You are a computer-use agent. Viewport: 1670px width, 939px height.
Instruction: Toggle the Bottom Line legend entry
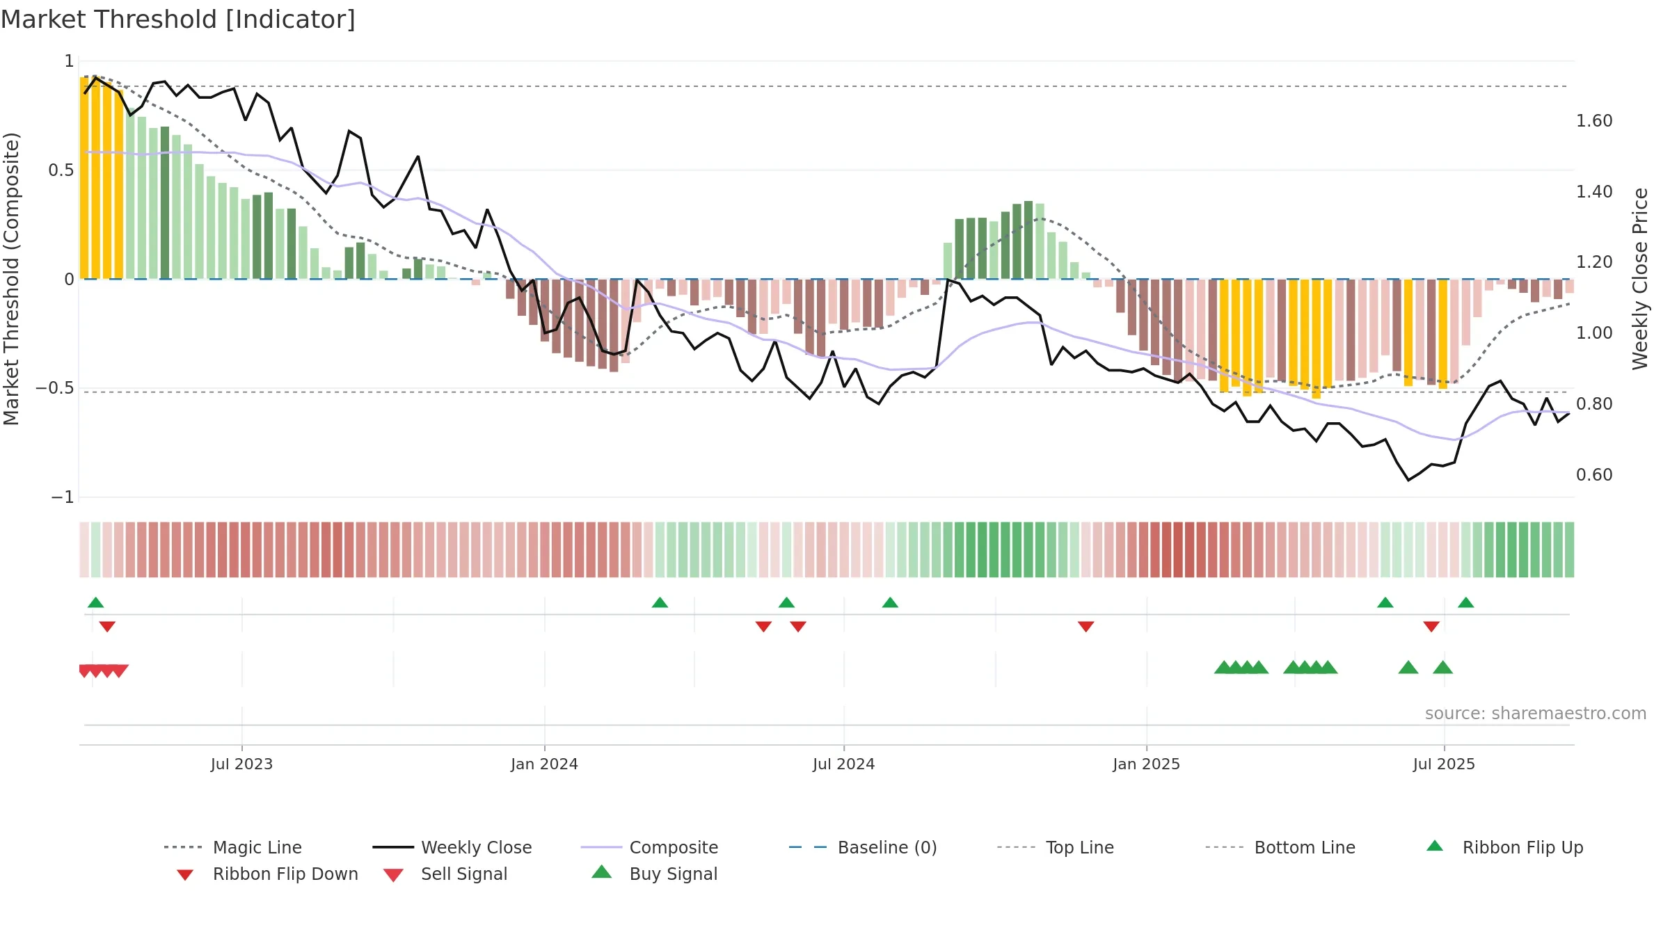tap(1280, 847)
